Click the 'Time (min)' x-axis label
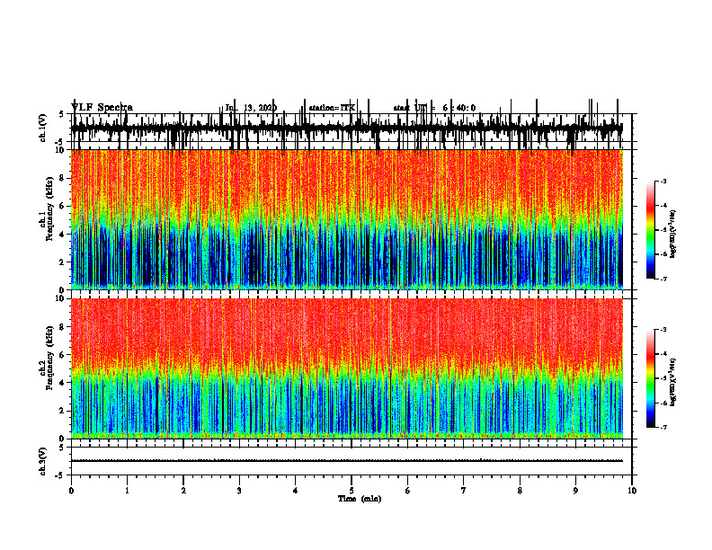The image size is (712, 550). 360,499
